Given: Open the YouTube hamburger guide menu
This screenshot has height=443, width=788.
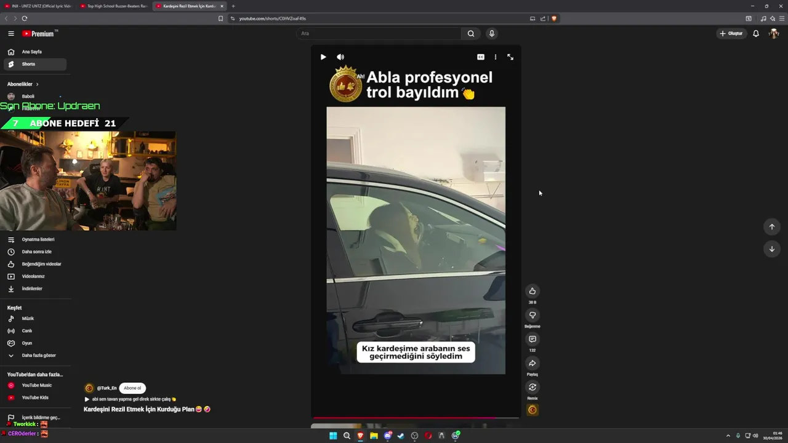Looking at the screenshot, I should point(10,34).
